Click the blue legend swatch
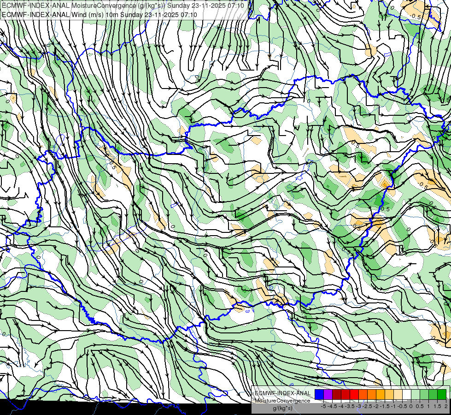 (x=319, y=394)
